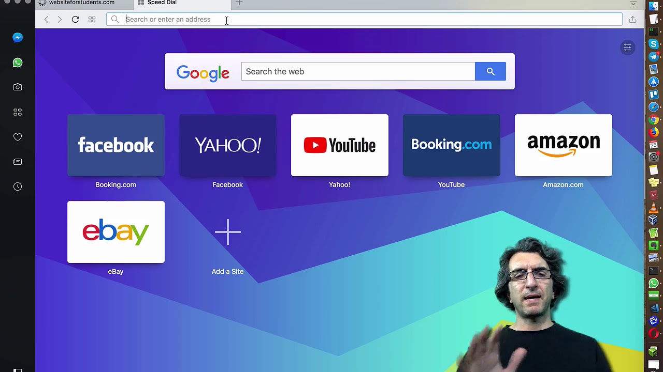Click the Amazon.com label text
663x372 pixels.
(x=563, y=184)
